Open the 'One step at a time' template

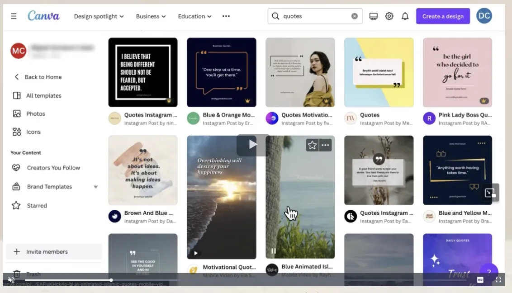pos(221,72)
